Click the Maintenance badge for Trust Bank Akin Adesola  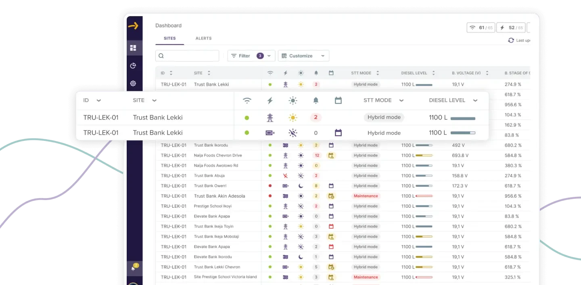click(x=366, y=196)
